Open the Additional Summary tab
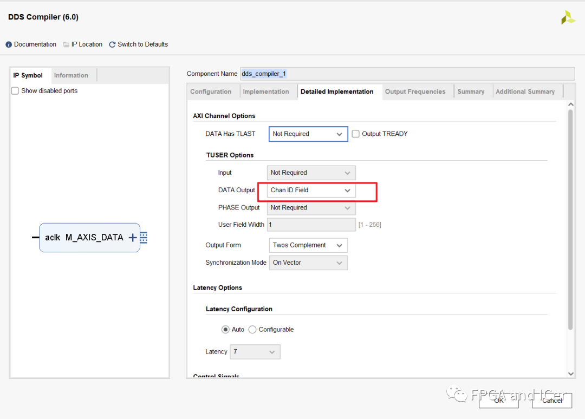Screen dimensions: 585x419 [525, 91]
